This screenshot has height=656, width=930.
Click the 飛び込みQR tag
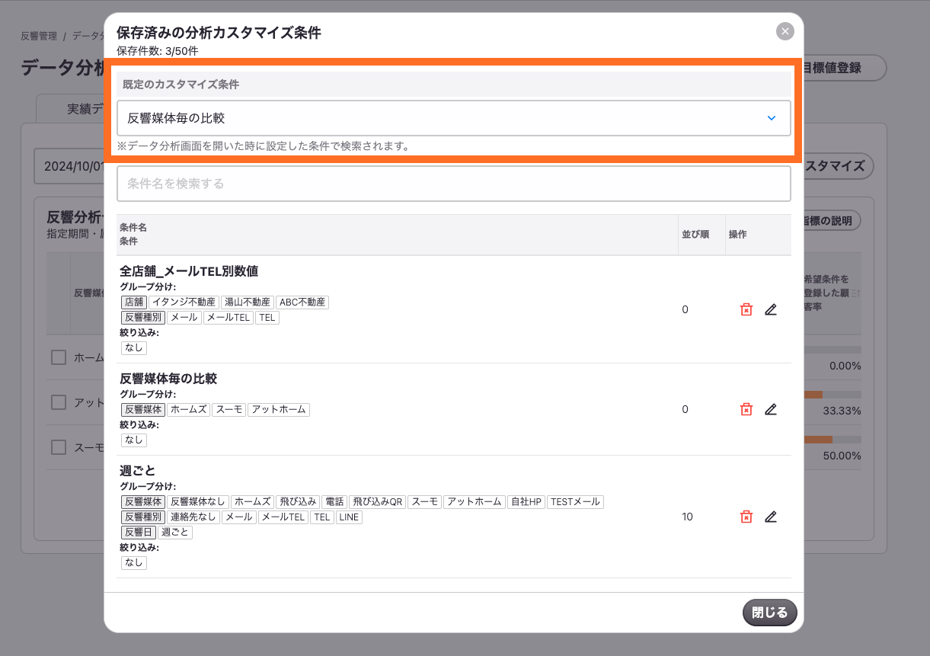pyautogui.click(x=377, y=502)
